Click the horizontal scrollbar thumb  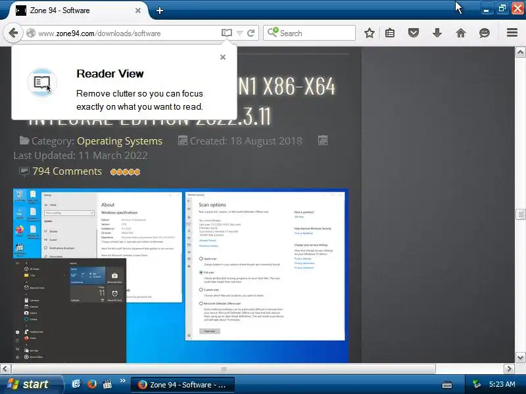click(x=224, y=369)
